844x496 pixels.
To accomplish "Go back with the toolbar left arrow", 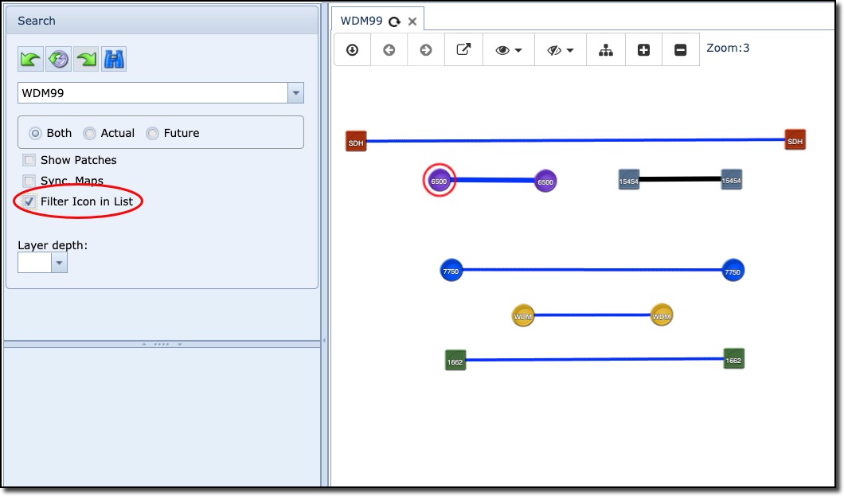I will (389, 50).
